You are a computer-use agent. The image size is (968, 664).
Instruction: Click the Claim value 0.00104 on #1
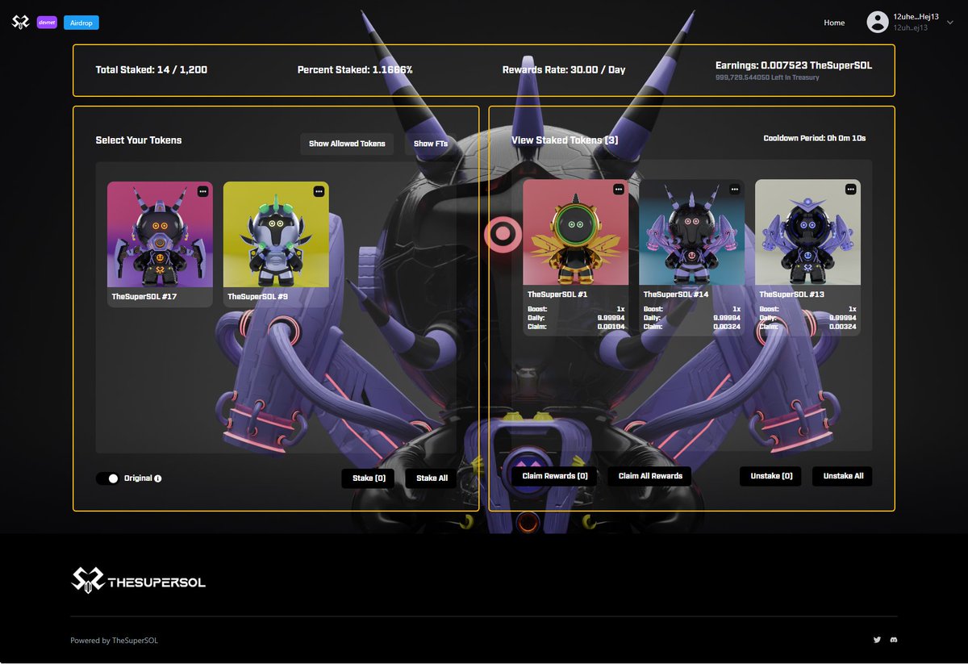pyautogui.click(x=611, y=327)
